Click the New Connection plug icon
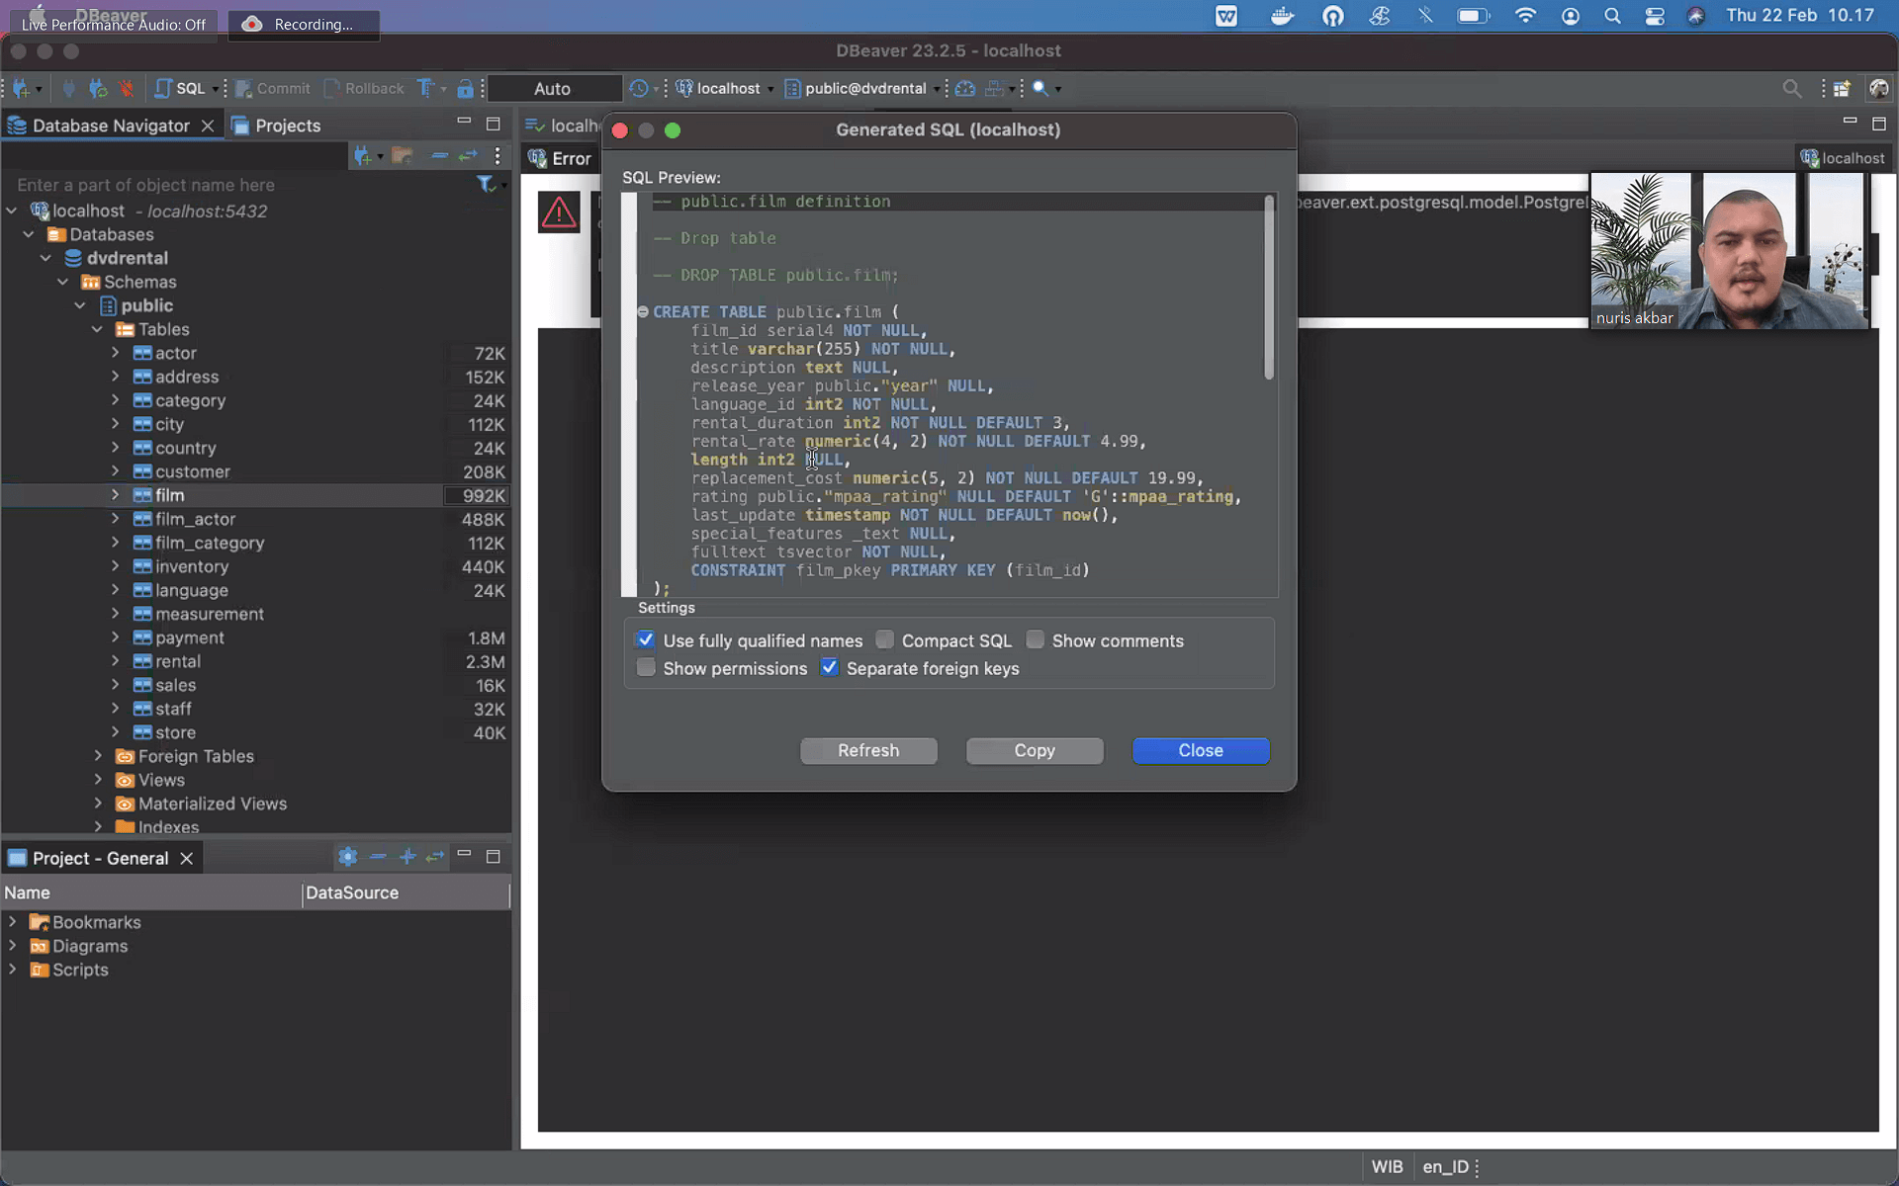Viewport: 1899px width, 1186px height. 21,89
